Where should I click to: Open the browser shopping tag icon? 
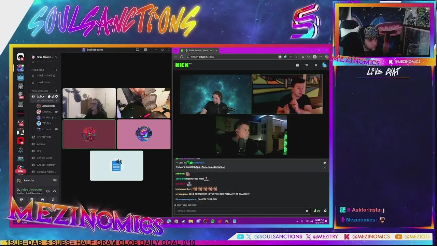(x=285, y=57)
